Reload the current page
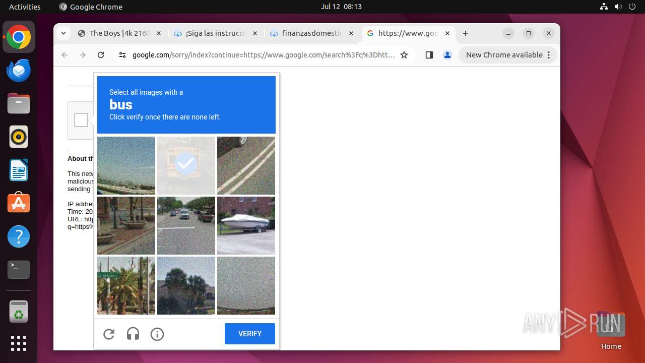The width and height of the screenshot is (645, 363). (101, 55)
